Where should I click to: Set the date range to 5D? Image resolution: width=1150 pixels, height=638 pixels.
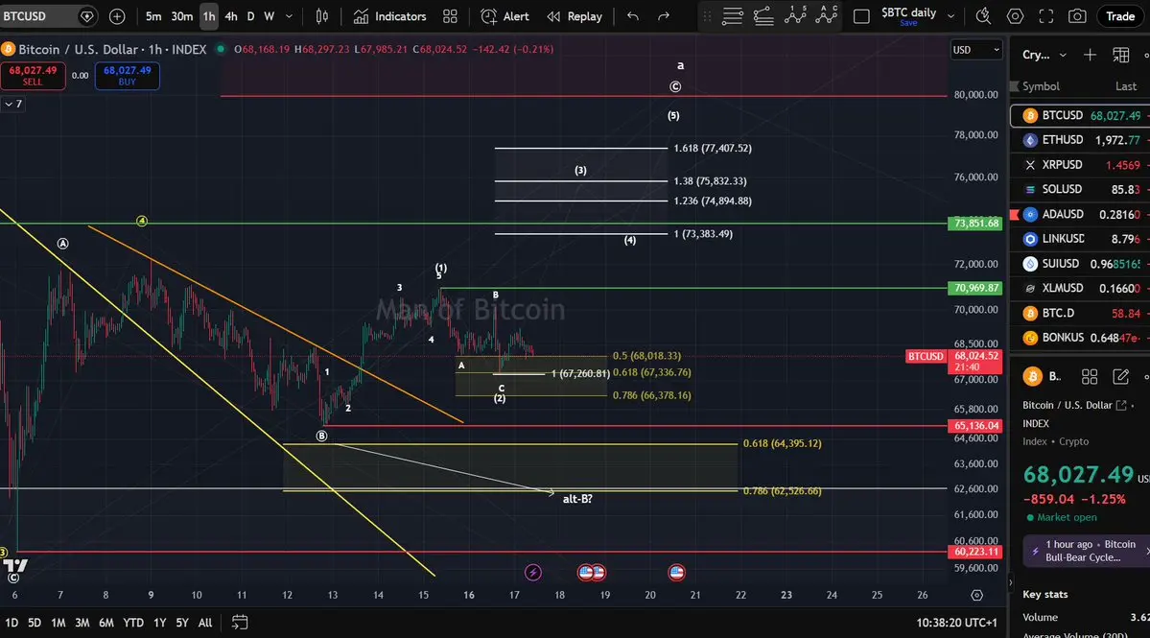pos(35,623)
